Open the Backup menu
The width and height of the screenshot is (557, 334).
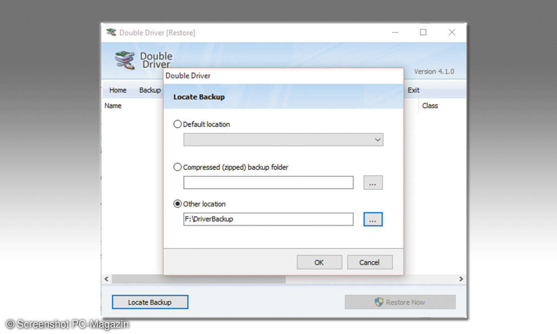(150, 90)
